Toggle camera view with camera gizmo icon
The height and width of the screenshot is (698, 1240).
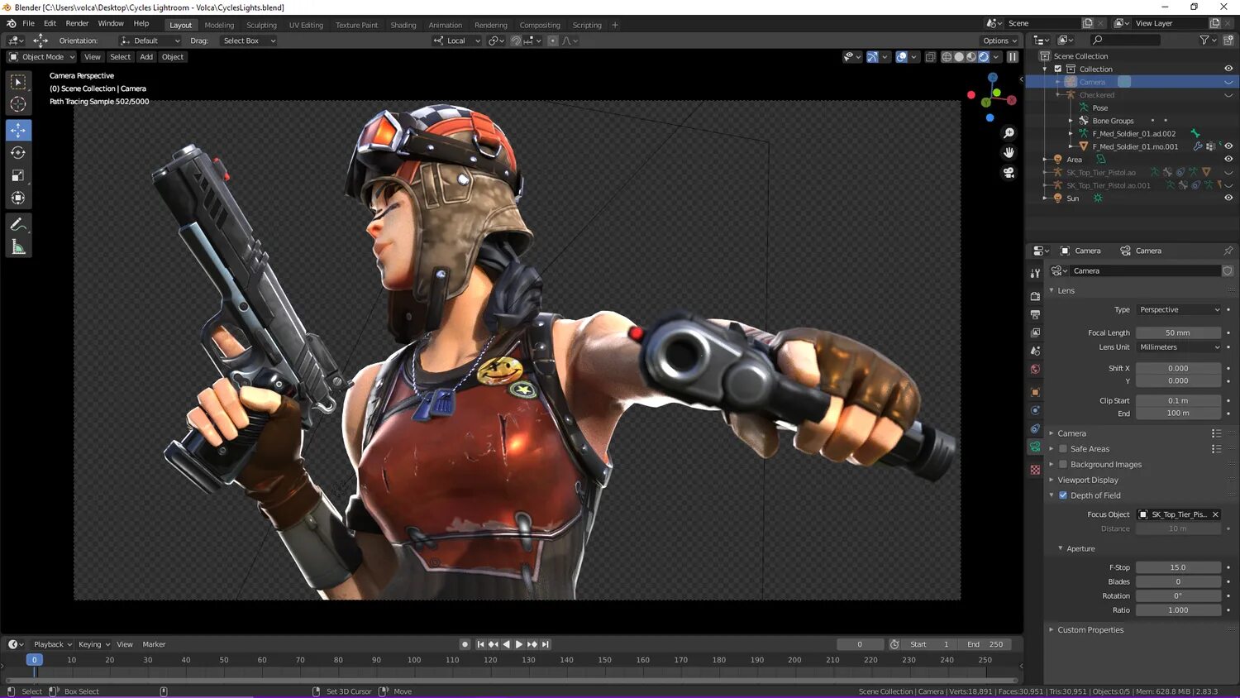coord(1009,173)
